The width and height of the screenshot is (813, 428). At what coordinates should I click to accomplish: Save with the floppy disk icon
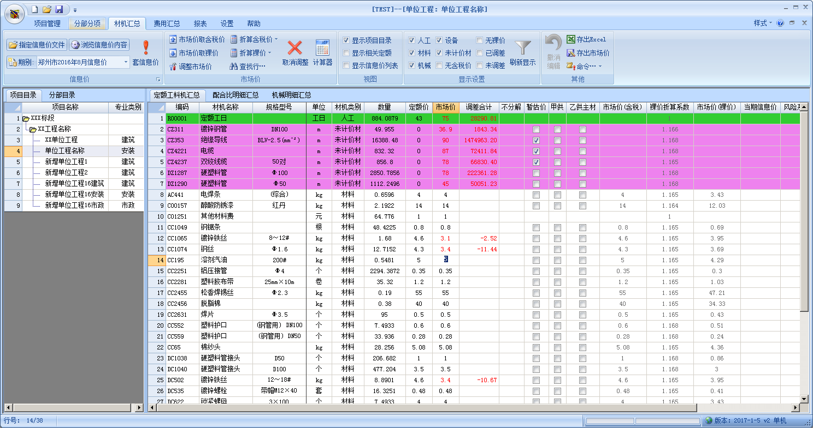(59, 9)
